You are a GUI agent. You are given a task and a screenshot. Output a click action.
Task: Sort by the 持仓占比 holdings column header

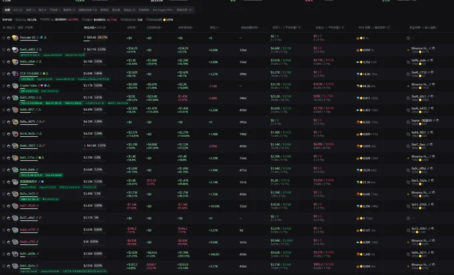[x=89, y=27]
